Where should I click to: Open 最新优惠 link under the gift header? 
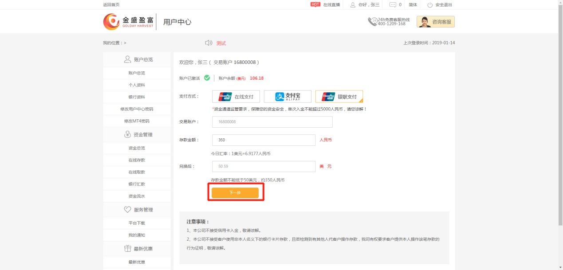click(x=137, y=262)
